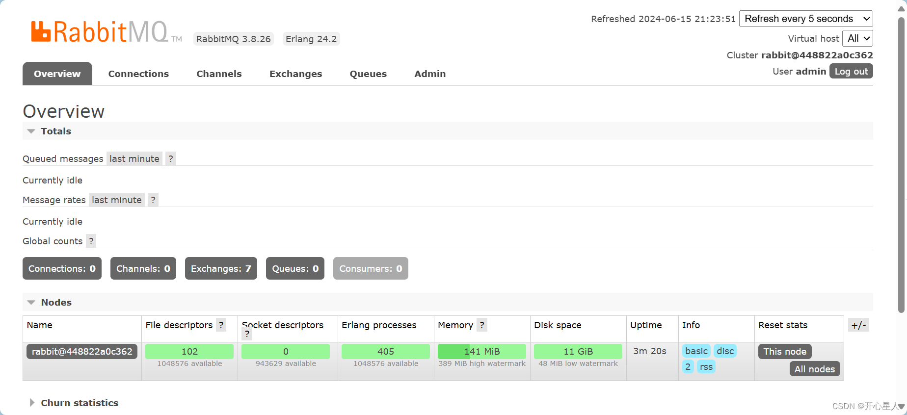
Task: Show help for File descriptors column
Action: pos(221,325)
